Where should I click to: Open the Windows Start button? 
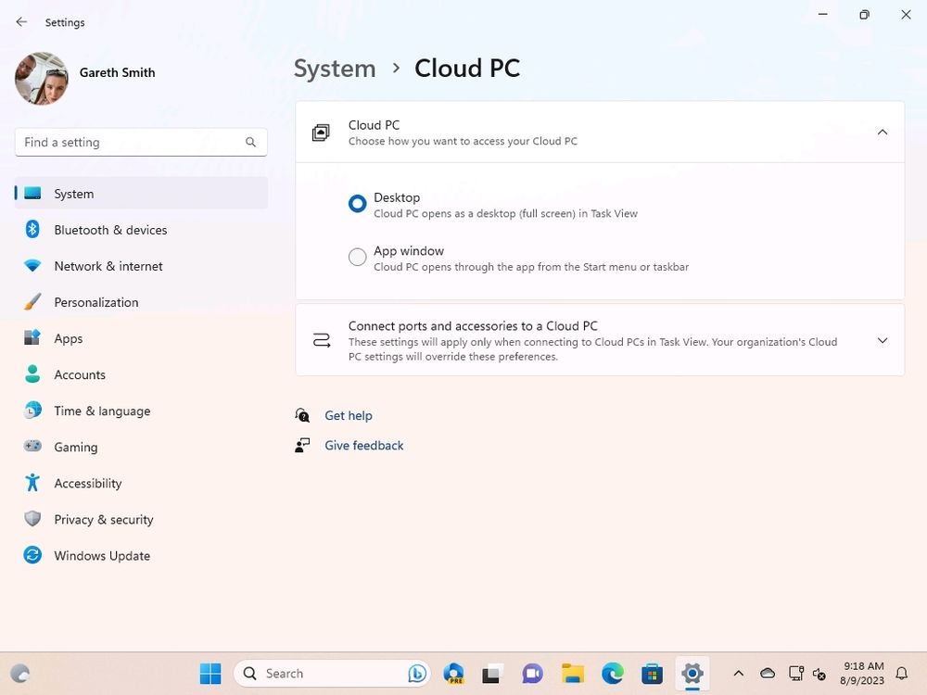click(210, 674)
